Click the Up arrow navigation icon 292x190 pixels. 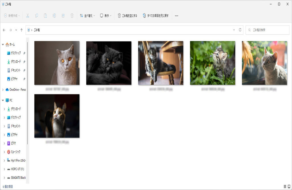coord(21,30)
